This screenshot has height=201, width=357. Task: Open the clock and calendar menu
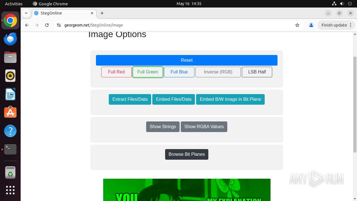(x=189, y=4)
